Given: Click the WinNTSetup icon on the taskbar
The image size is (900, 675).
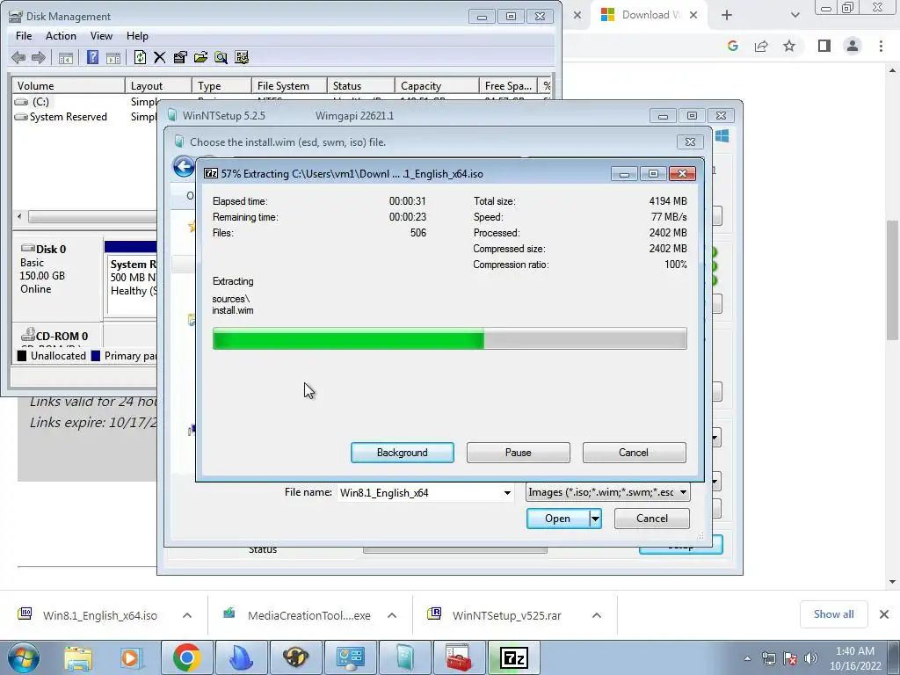Looking at the screenshot, I should 404,657.
